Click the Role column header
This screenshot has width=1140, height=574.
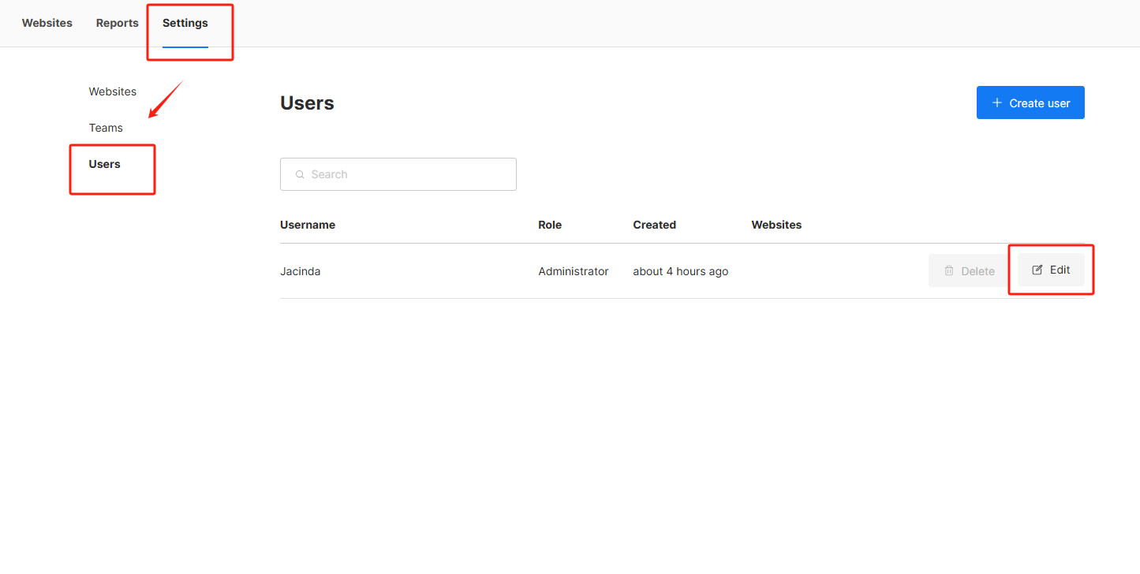[550, 225]
